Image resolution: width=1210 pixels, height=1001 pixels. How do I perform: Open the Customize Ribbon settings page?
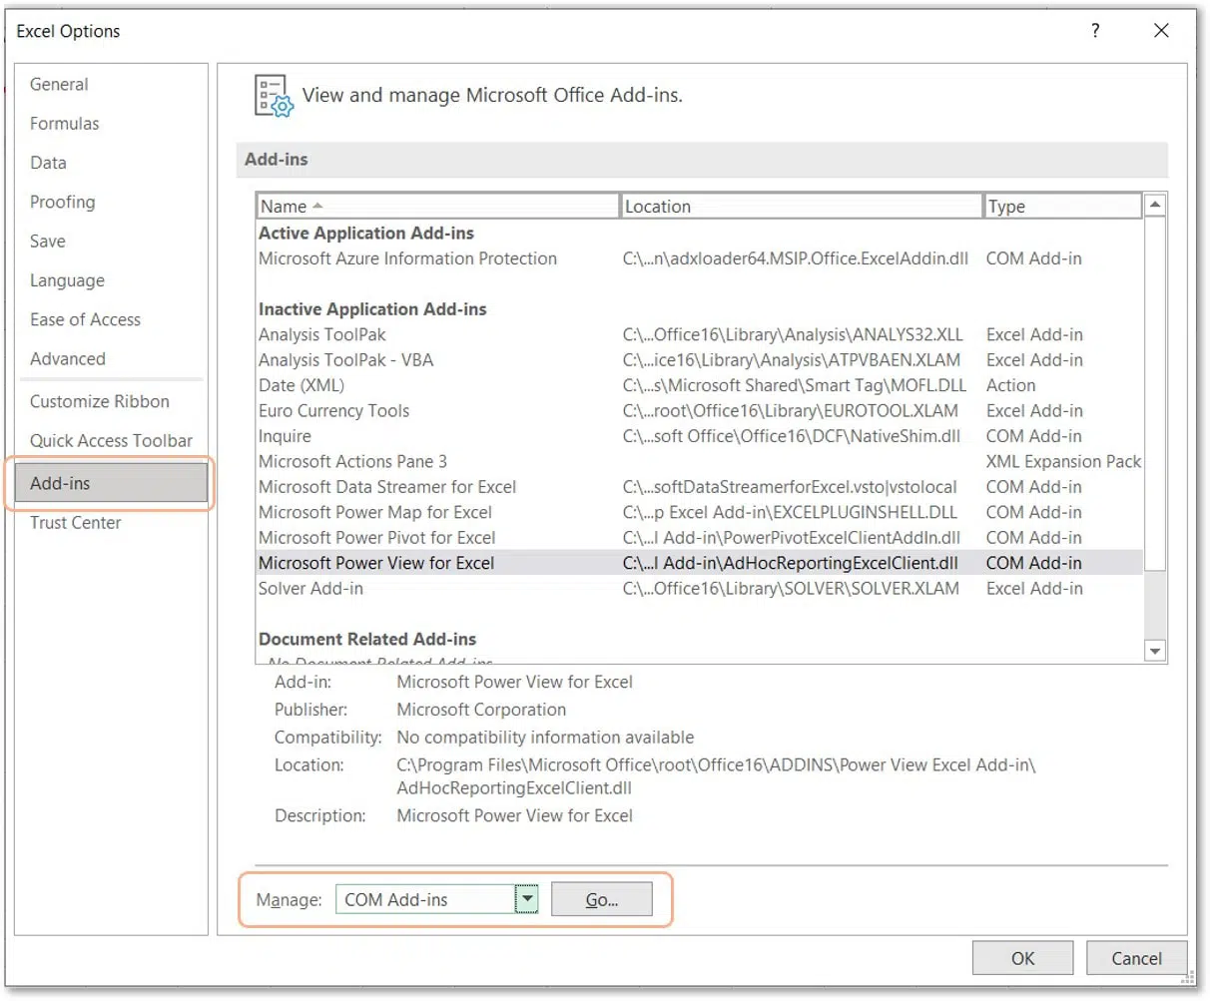point(99,401)
